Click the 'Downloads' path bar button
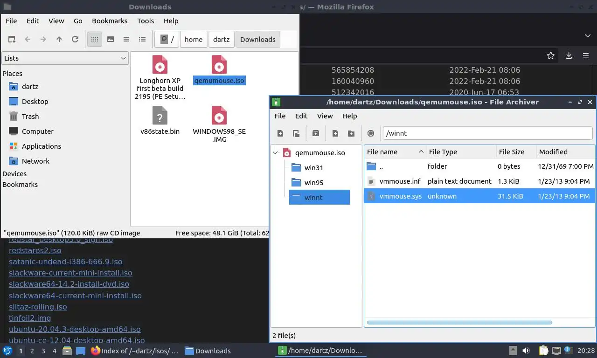This screenshot has width=597, height=358. click(x=258, y=40)
